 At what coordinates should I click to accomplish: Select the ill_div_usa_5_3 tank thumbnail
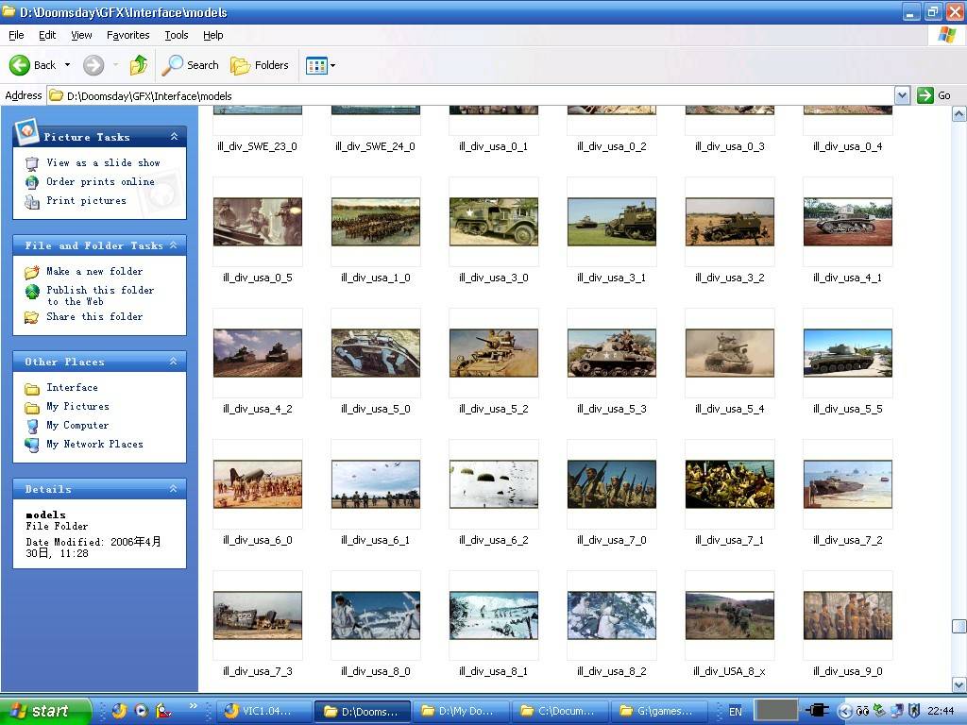pos(611,353)
